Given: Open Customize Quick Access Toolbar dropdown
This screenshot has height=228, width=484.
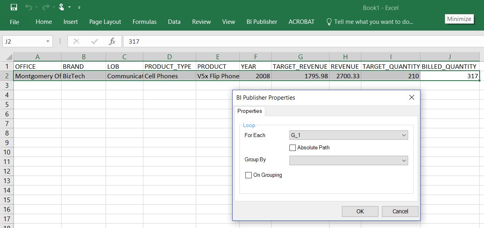Looking at the screenshot, I should (79, 8).
